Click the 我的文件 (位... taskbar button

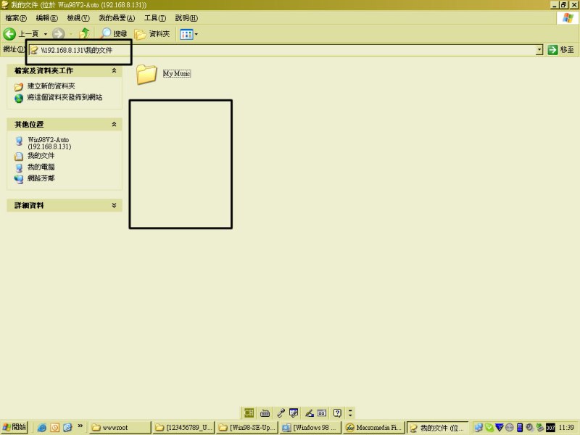(x=437, y=428)
